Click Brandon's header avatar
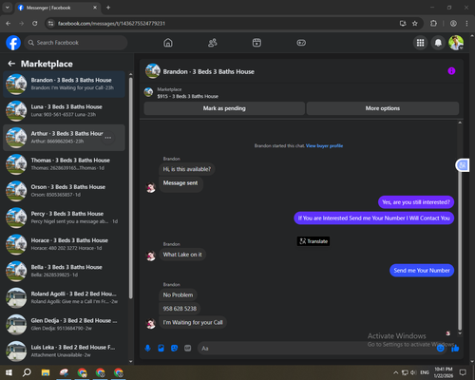The image size is (475, 380). (x=153, y=71)
